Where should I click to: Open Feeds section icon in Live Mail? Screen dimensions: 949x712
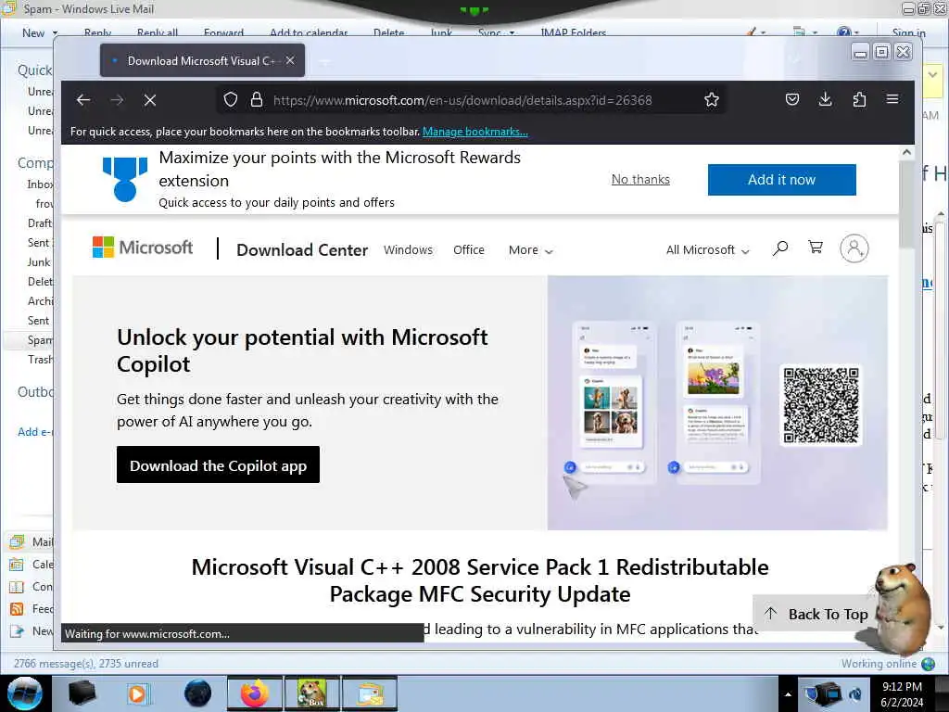point(17,609)
